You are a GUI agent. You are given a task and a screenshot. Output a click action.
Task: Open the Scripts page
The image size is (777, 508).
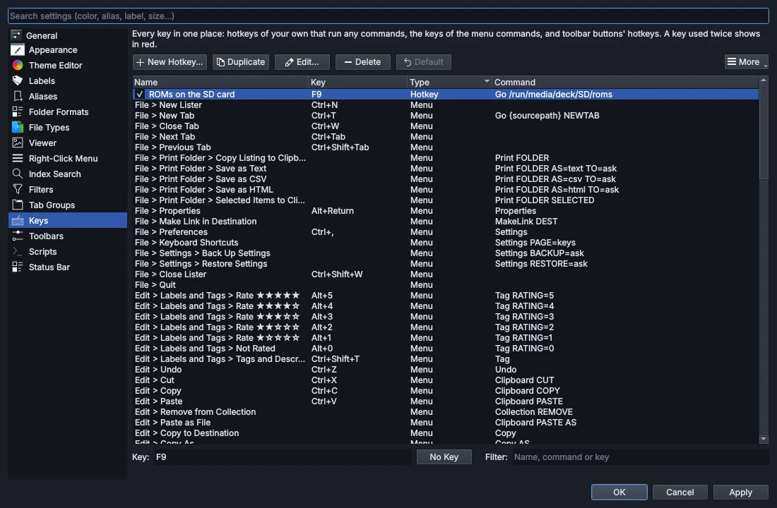[68, 251]
